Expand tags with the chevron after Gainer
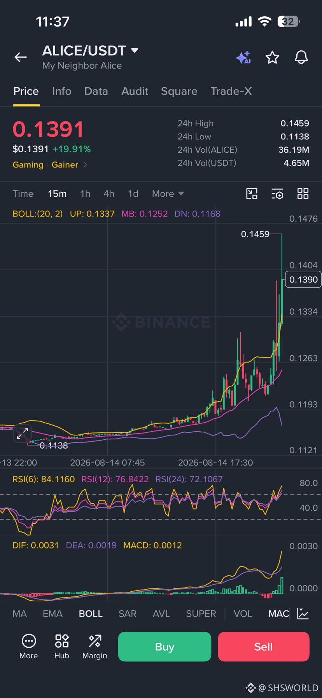Screen dimensions: 322x698 [x=85, y=165]
